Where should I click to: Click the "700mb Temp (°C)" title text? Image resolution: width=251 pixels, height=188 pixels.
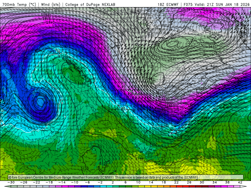(19, 4)
